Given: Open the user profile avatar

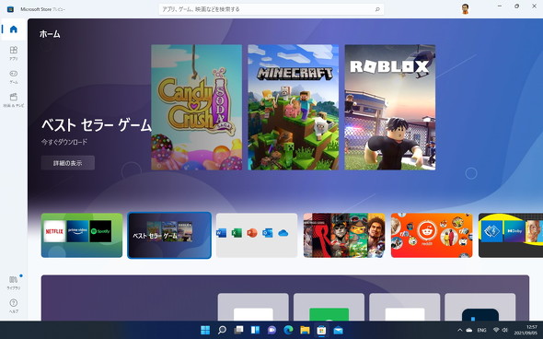Looking at the screenshot, I should coord(465,9).
